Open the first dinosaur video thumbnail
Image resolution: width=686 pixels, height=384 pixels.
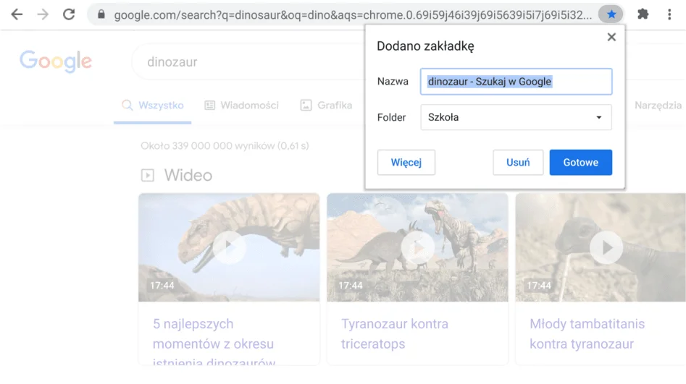coord(229,248)
